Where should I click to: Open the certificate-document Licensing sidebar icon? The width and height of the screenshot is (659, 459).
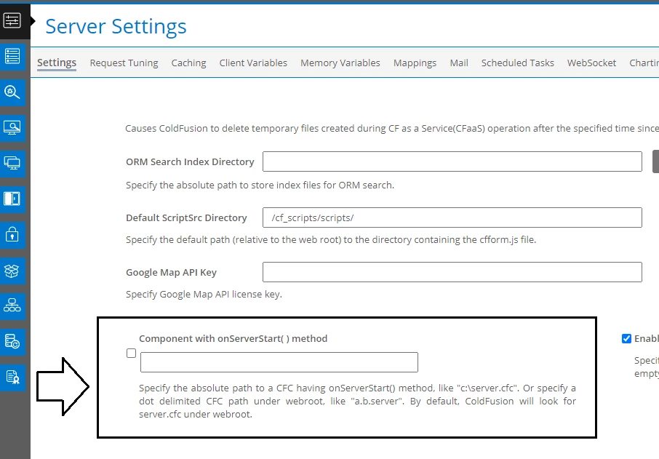pyautogui.click(x=12, y=377)
